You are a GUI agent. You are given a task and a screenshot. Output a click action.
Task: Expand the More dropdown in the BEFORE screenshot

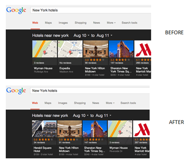[111, 22]
